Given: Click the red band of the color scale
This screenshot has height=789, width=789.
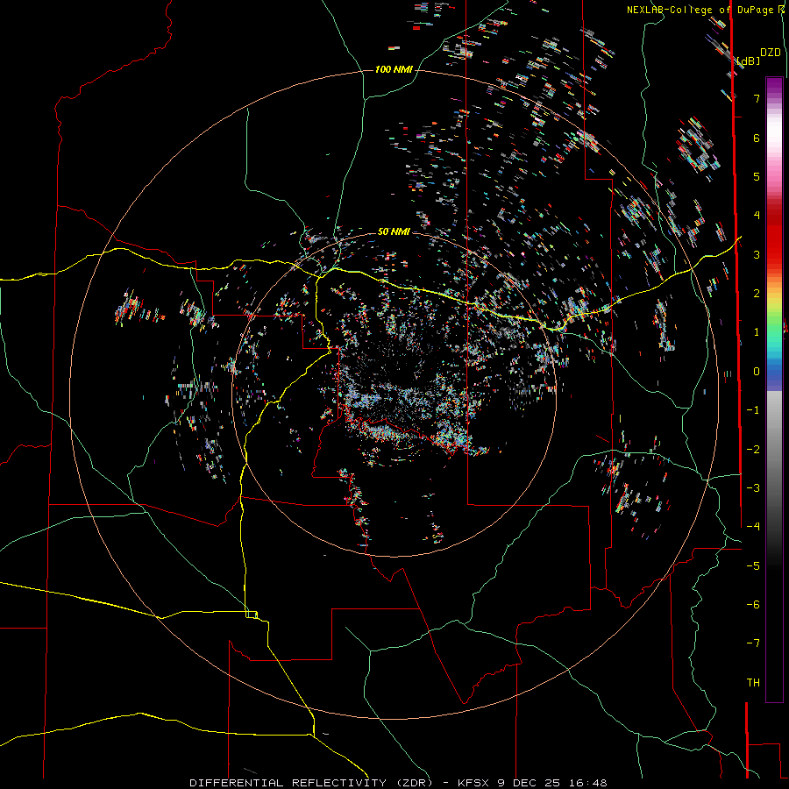Looking at the screenshot, I should point(774,234).
